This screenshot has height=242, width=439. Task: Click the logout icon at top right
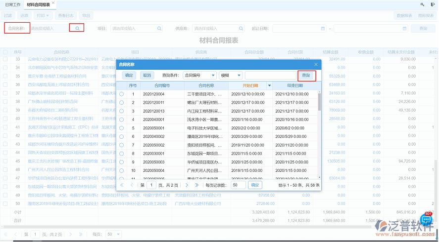tap(433, 4)
